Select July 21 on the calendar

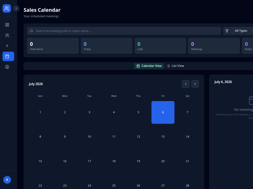(187, 161)
